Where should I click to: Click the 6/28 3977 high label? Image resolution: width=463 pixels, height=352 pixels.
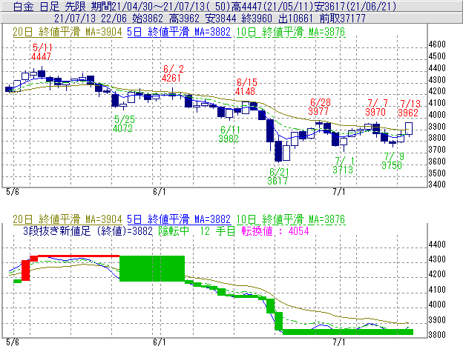[x=319, y=107]
